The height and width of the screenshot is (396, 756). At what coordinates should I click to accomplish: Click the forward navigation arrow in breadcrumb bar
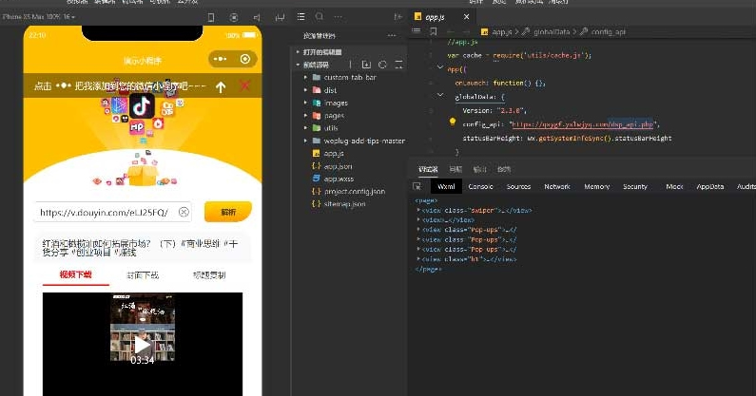(x=466, y=31)
